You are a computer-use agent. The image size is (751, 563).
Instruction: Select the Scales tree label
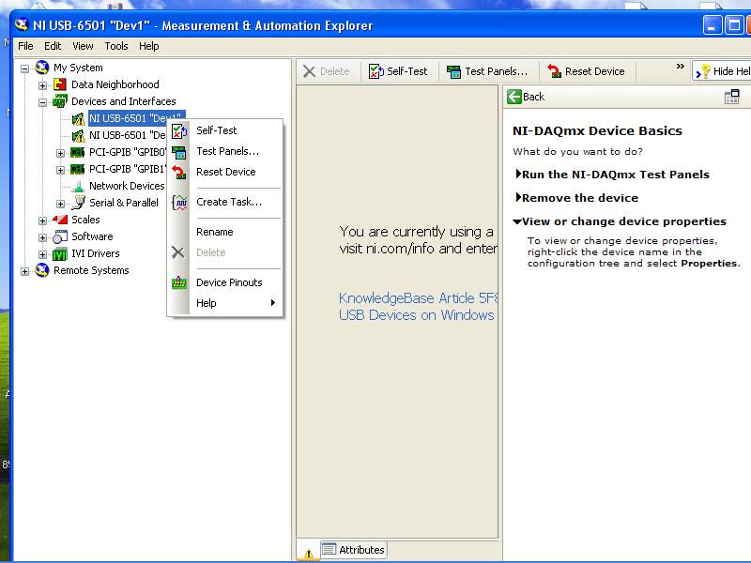point(85,220)
